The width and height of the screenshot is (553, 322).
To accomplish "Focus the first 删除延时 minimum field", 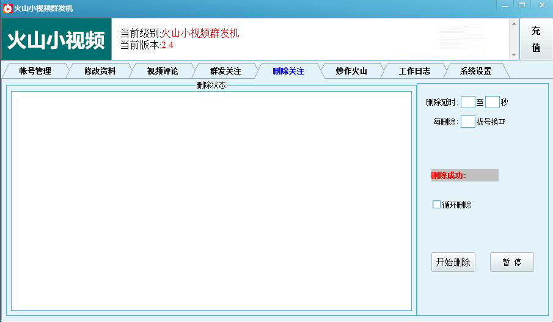I will coord(468,102).
